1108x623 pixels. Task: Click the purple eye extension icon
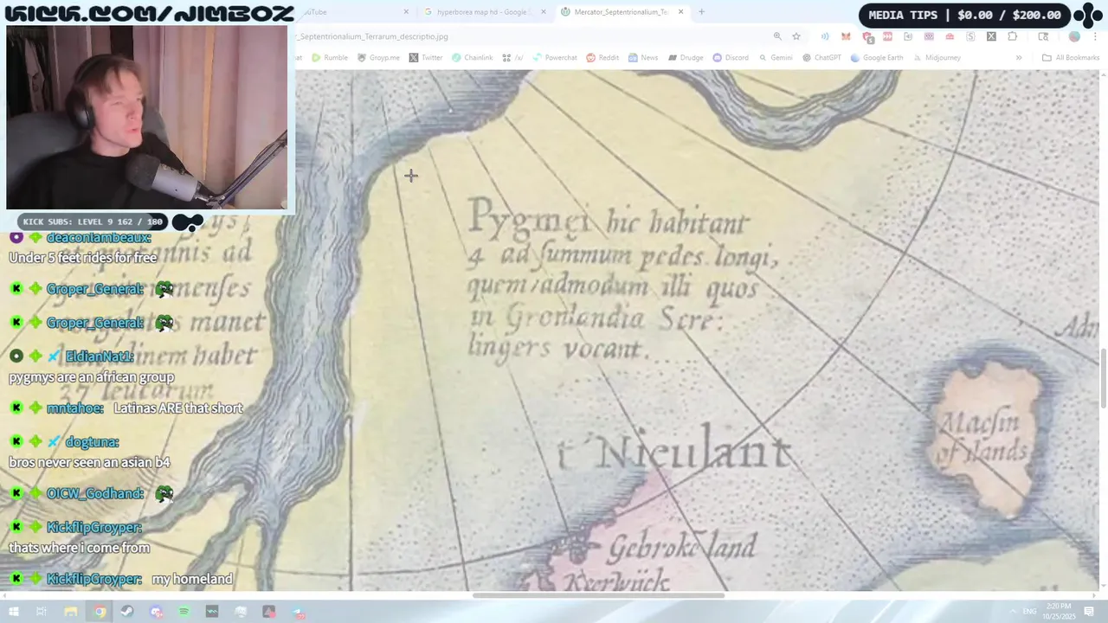929,36
